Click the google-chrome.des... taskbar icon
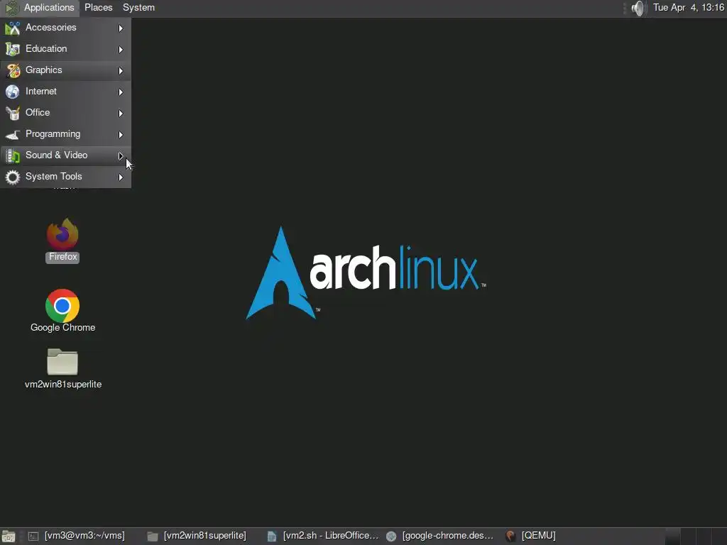This screenshot has width=727, height=545. [x=391, y=536]
